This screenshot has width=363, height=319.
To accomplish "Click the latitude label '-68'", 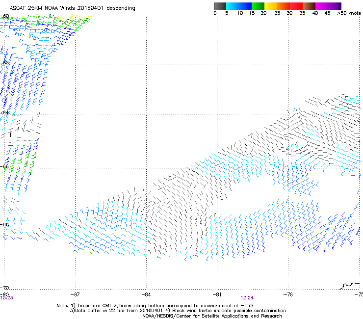I will click(4, 224).
